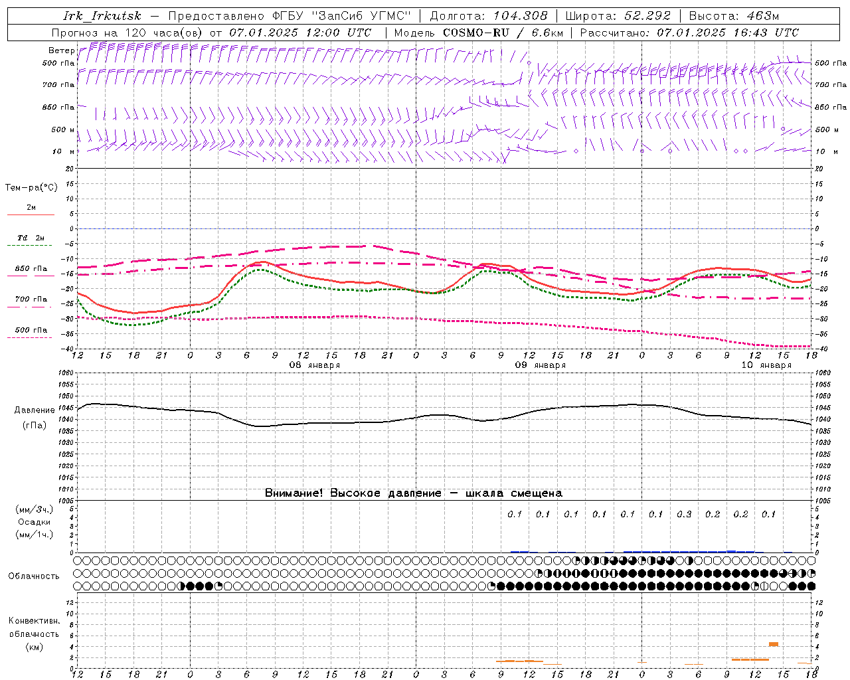The image size is (850, 680).
Task: Click the Осадки precipitation label
Action: pyautogui.click(x=35, y=522)
